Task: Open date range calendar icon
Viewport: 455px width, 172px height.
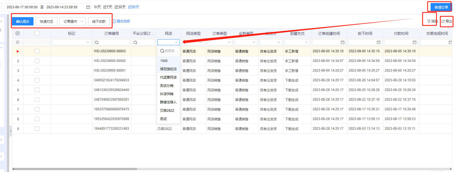Action: (x=88, y=7)
